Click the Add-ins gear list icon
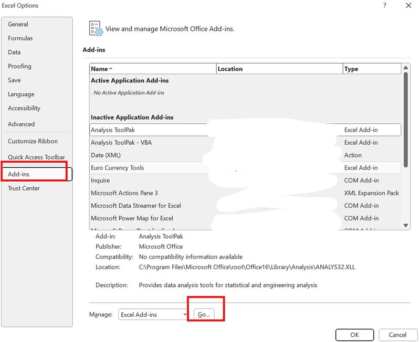 point(96,28)
